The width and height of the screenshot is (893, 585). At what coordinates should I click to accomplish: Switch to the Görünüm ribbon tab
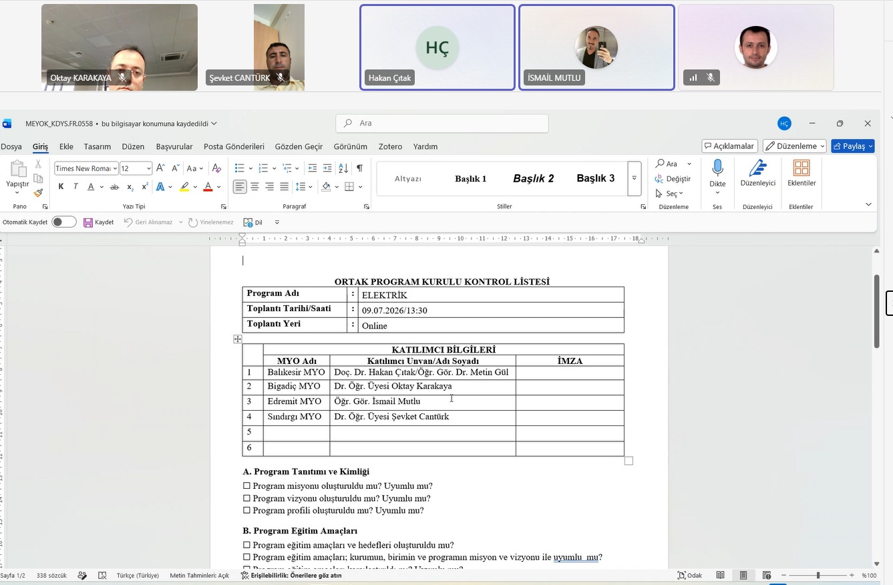pos(351,147)
